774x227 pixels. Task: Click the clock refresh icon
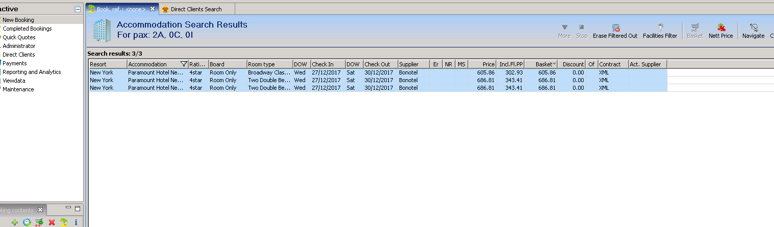(27, 222)
